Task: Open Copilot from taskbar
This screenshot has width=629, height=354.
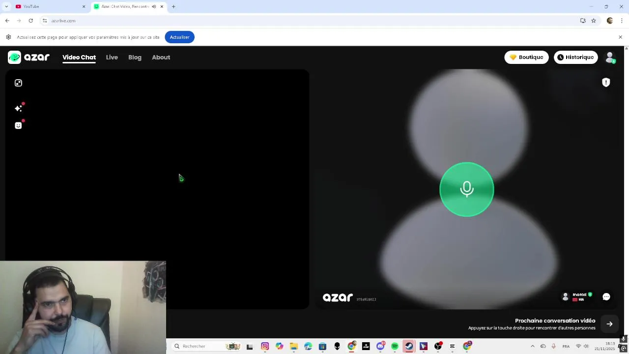Action: pyautogui.click(x=279, y=346)
